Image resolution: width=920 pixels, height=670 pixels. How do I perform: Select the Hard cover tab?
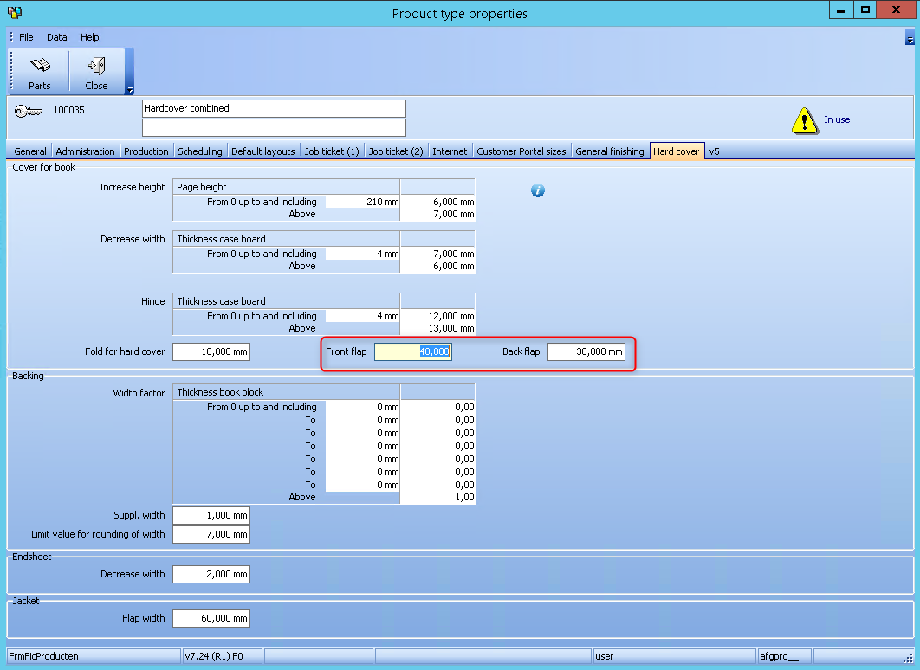pos(677,151)
